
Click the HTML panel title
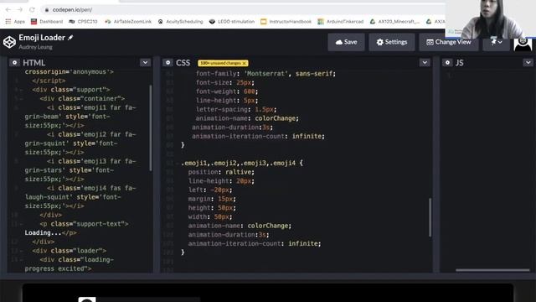33,63
